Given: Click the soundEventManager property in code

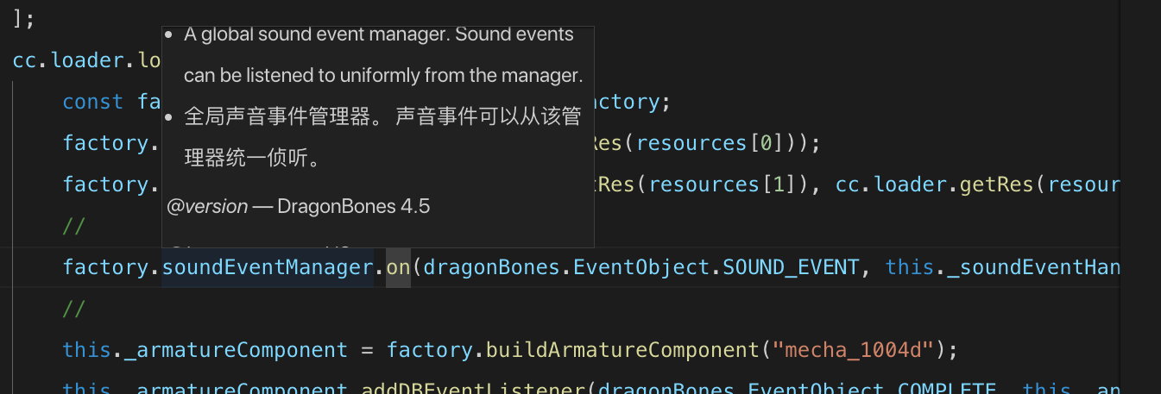Looking at the screenshot, I should [x=268, y=267].
